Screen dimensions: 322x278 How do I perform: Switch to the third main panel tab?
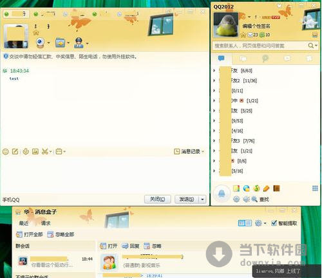[265, 59]
